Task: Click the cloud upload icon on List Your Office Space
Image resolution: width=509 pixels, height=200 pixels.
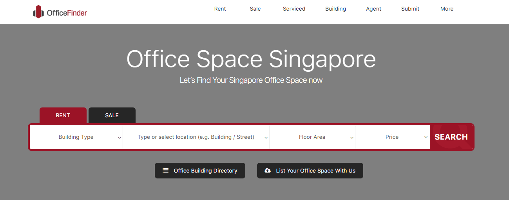Action: pos(268,171)
